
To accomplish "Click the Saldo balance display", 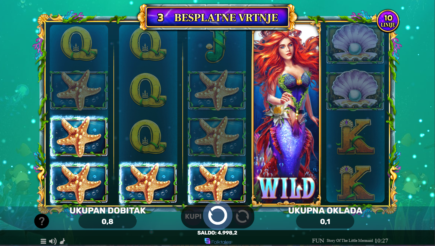I will [217, 233].
